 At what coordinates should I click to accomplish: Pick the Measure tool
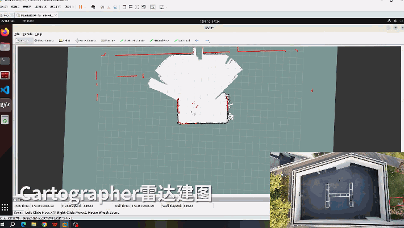tap(108, 41)
